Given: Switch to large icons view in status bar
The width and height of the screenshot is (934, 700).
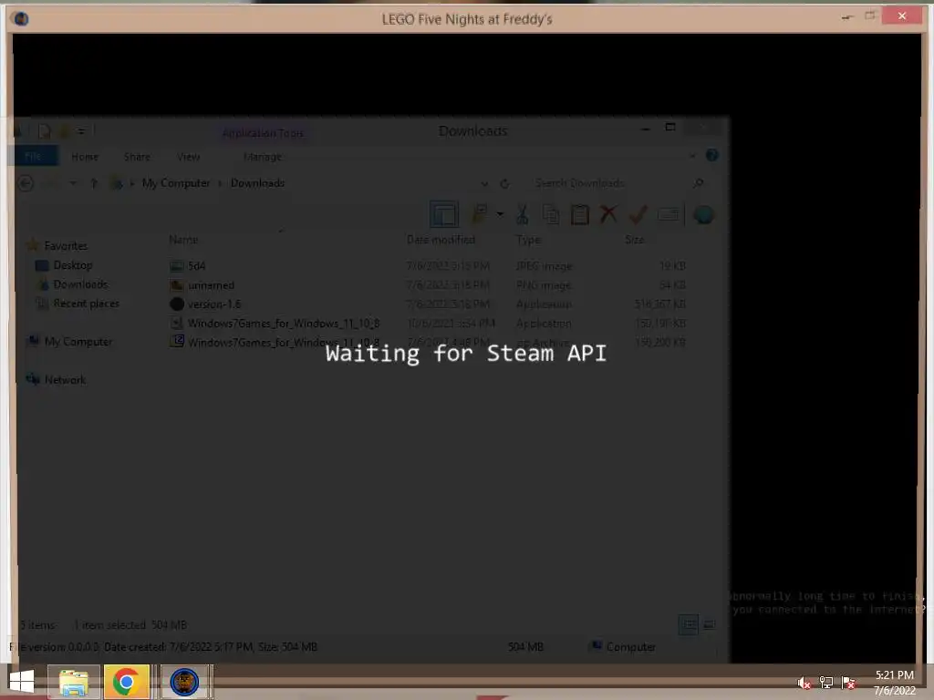Looking at the screenshot, I should pos(709,624).
